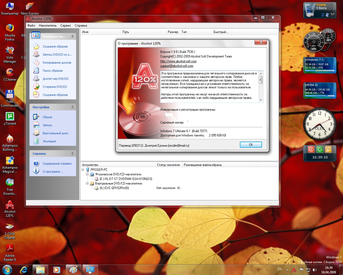Close the О программе dialog
Image resolution: width=343 pixels, height=275 pixels.
[x=261, y=42]
